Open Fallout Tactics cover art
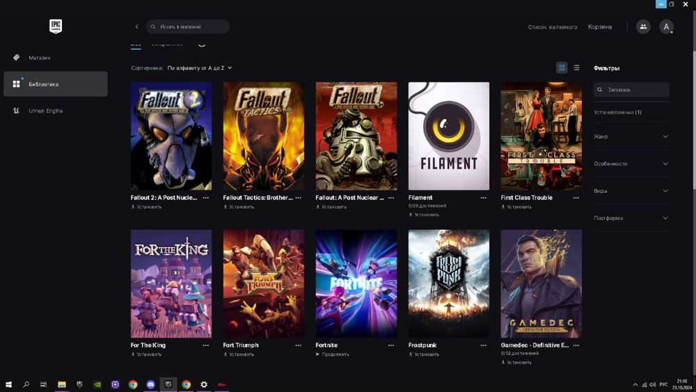The image size is (696, 392). [x=264, y=136]
